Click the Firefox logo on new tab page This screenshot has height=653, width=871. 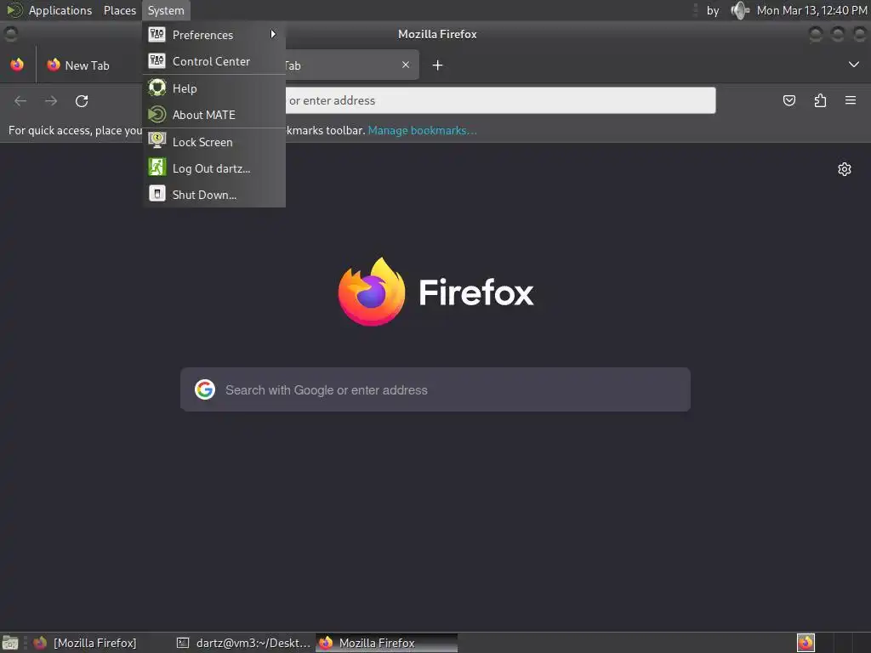tap(372, 292)
